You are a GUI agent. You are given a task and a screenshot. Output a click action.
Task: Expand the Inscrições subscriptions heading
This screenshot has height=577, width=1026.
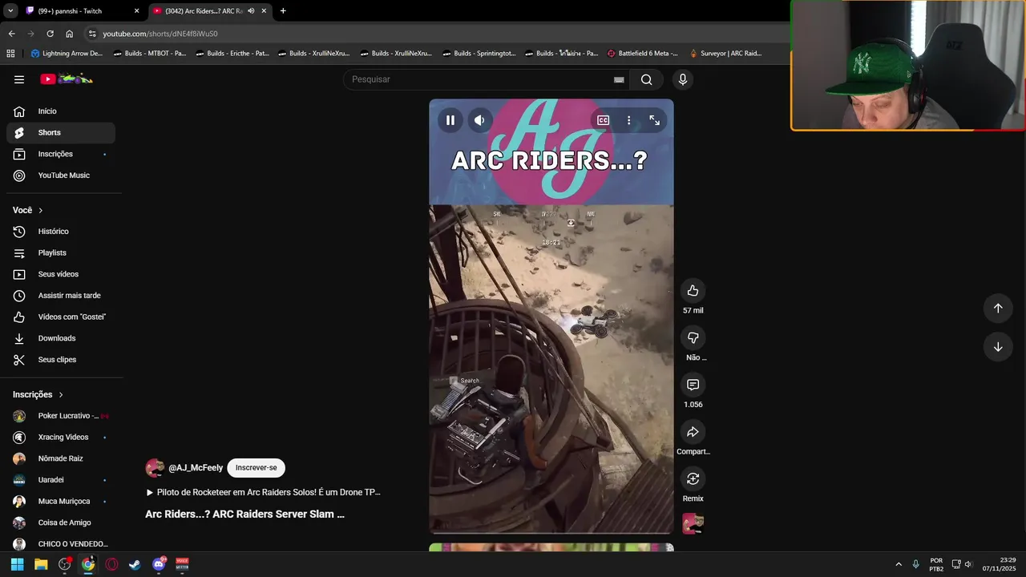[38, 394]
